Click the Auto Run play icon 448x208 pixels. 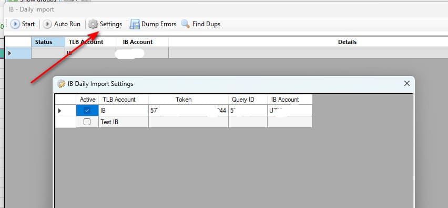coord(47,24)
